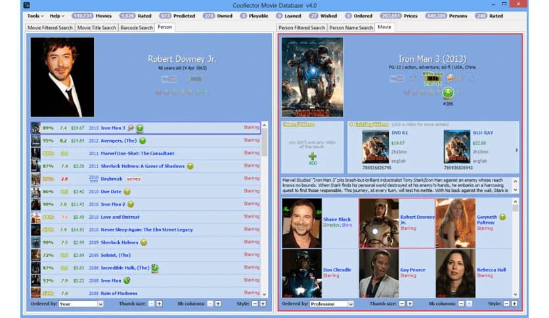Open Gwyneth Paltrow person link
This screenshot has width=549, height=318.
pos(487,219)
